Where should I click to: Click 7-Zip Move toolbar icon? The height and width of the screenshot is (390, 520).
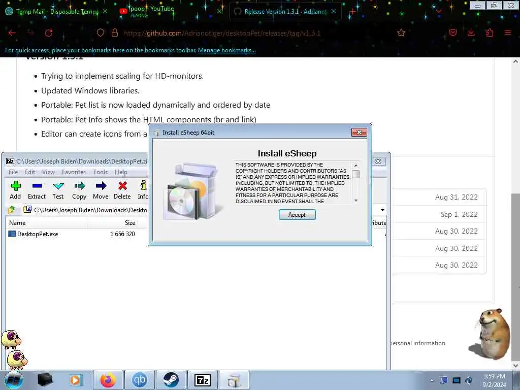tap(101, 190)
